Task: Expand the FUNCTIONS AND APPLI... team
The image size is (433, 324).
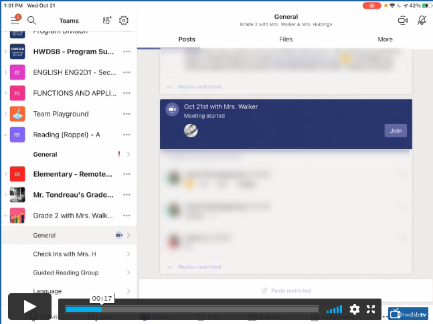Action: pyautogui.click(x=5, y=93)
